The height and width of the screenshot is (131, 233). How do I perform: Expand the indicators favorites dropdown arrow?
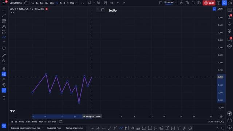(x=94, y=3)
